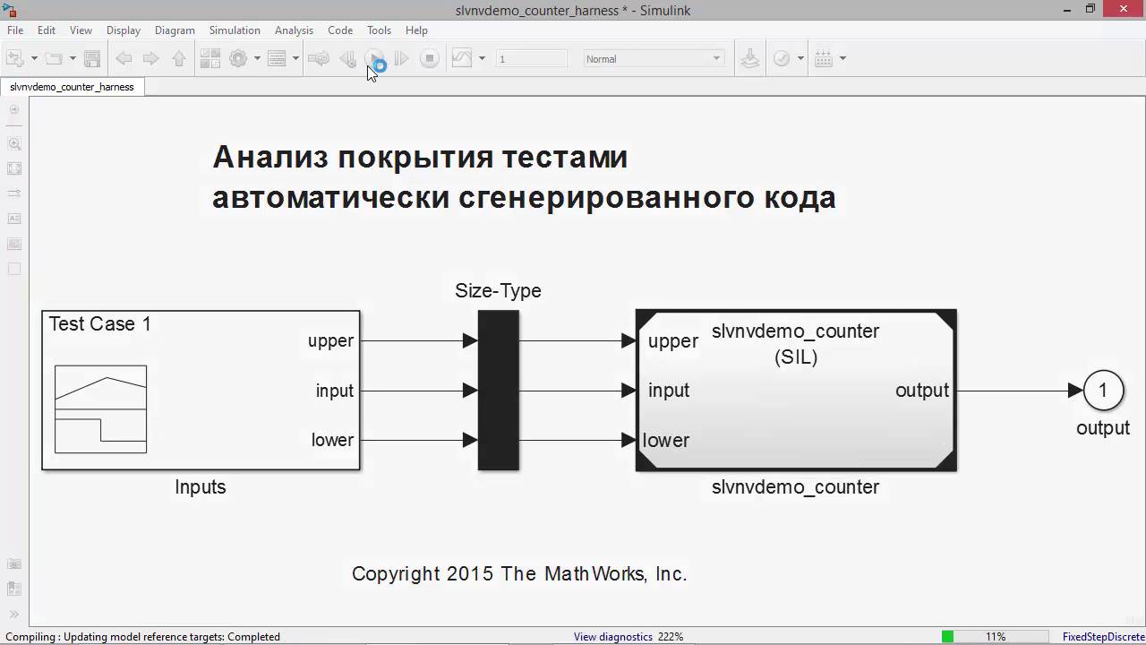Click the Zoom In palette icon
Screen dimensions: 1146x645
(x=14, y=143)
